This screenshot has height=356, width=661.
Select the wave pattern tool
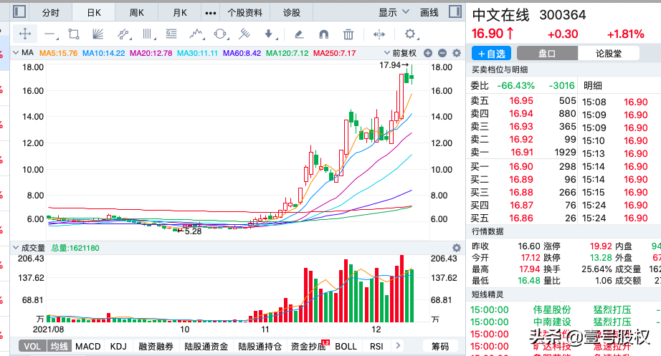pos(196,34)
